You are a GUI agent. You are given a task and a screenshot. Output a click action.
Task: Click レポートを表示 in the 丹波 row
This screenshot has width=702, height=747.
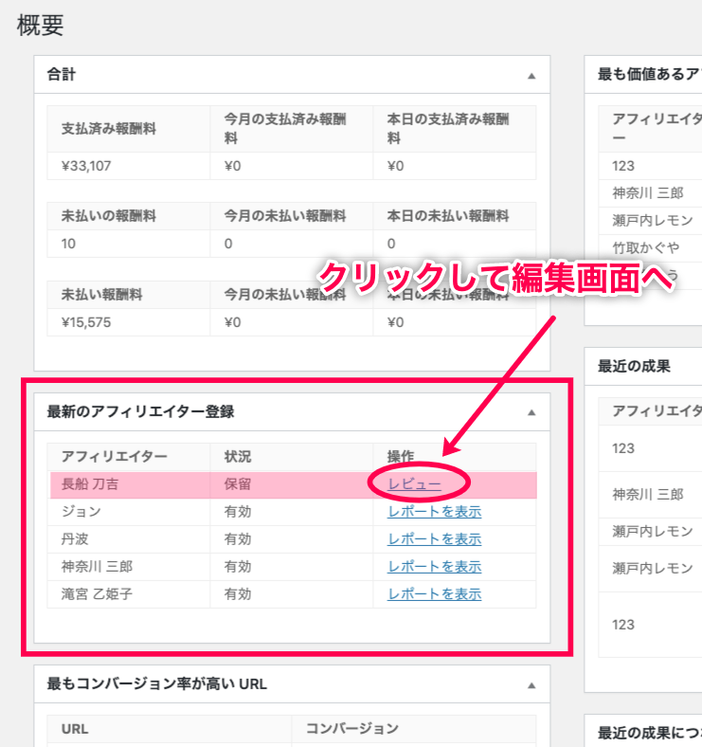tap(434, 539)
